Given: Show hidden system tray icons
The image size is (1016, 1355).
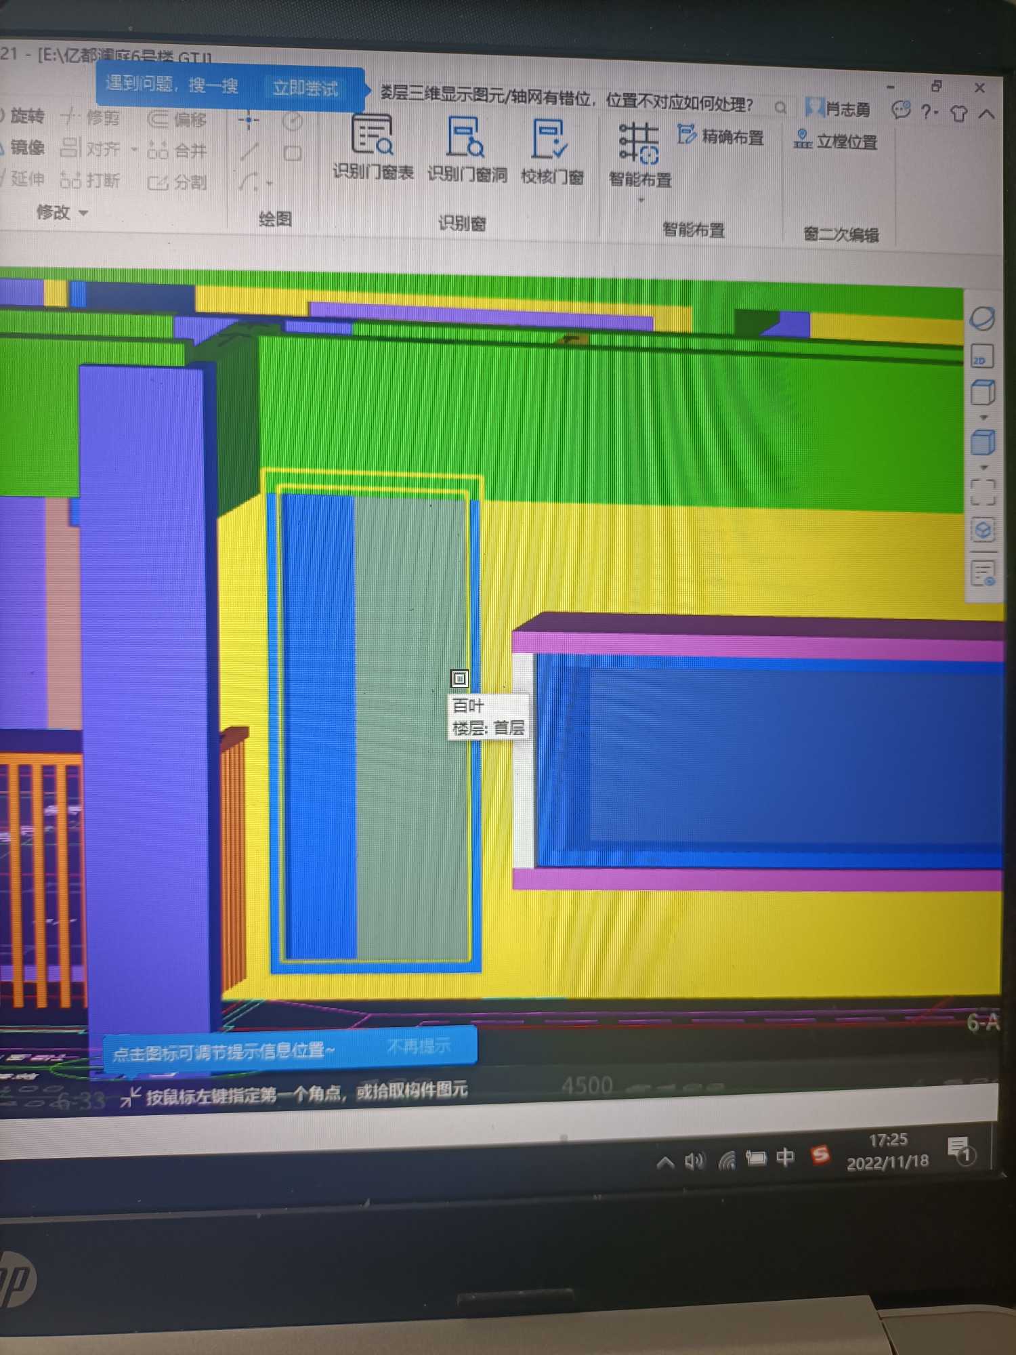Looking at the screenshot, I should click(x=665, y=1163).
